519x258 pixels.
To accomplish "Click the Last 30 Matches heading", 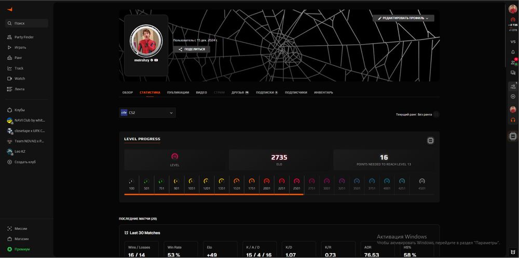I will tap(145, 233).
